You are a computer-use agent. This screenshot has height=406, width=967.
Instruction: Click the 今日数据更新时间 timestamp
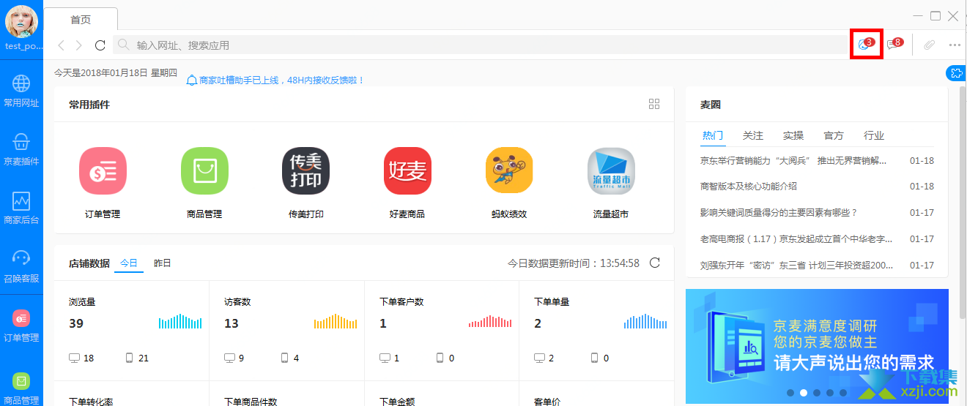(x=574, y=263)
